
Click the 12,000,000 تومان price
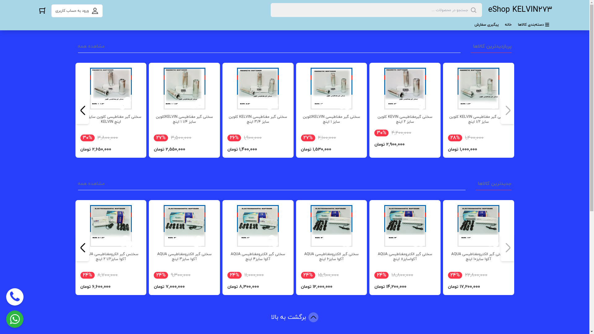pos(317,287)
